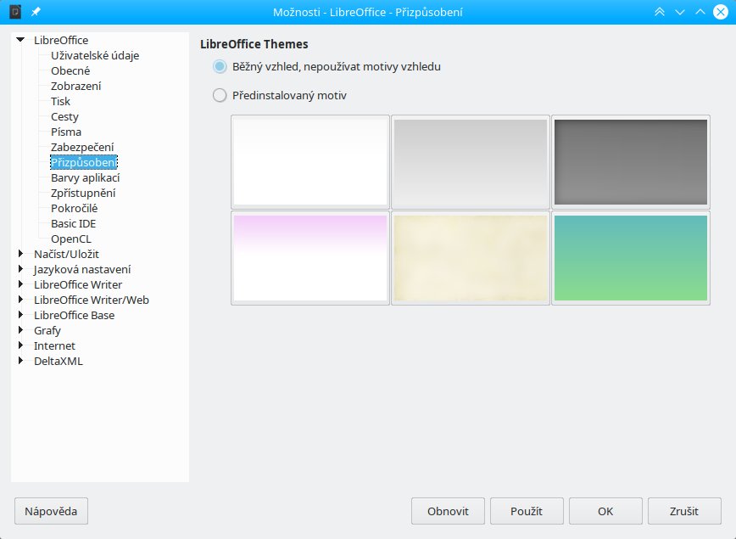736x539 pixels.
Task: Select the LibreOffice Writer tree item label
Action: point(78,284)
